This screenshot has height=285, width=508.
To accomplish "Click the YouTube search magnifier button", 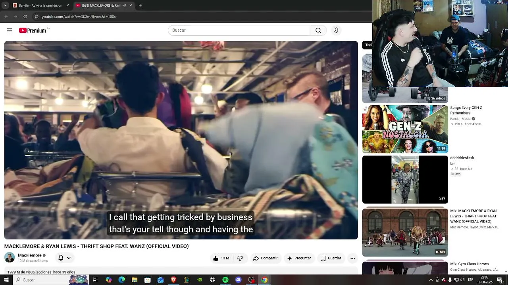I will (x=318, y=30).
